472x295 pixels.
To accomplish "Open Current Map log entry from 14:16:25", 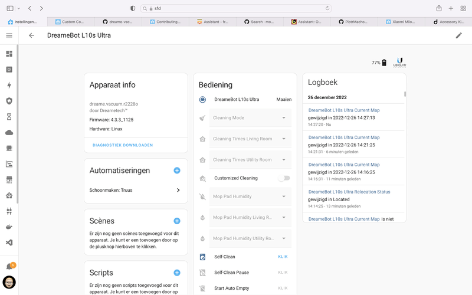I will [x=344, y=165].
